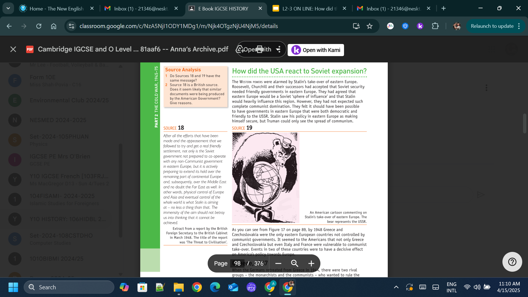The height and width of the screenshot is (297, 528).
Task: Click the install app icon in the address bar
Action: (x=356, y=26)
